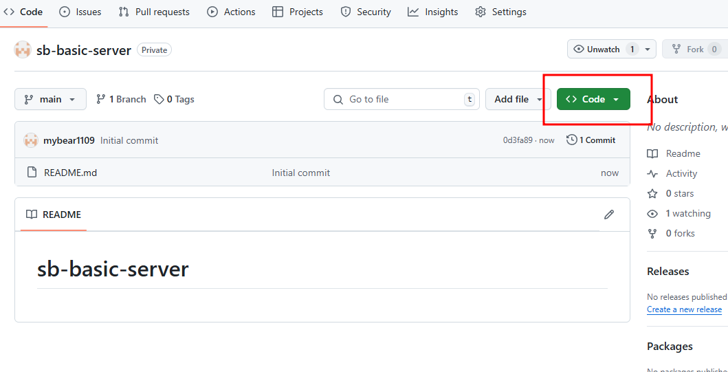
Task: Open the sb-basic-server repository title link
Action: coord(84,50)
